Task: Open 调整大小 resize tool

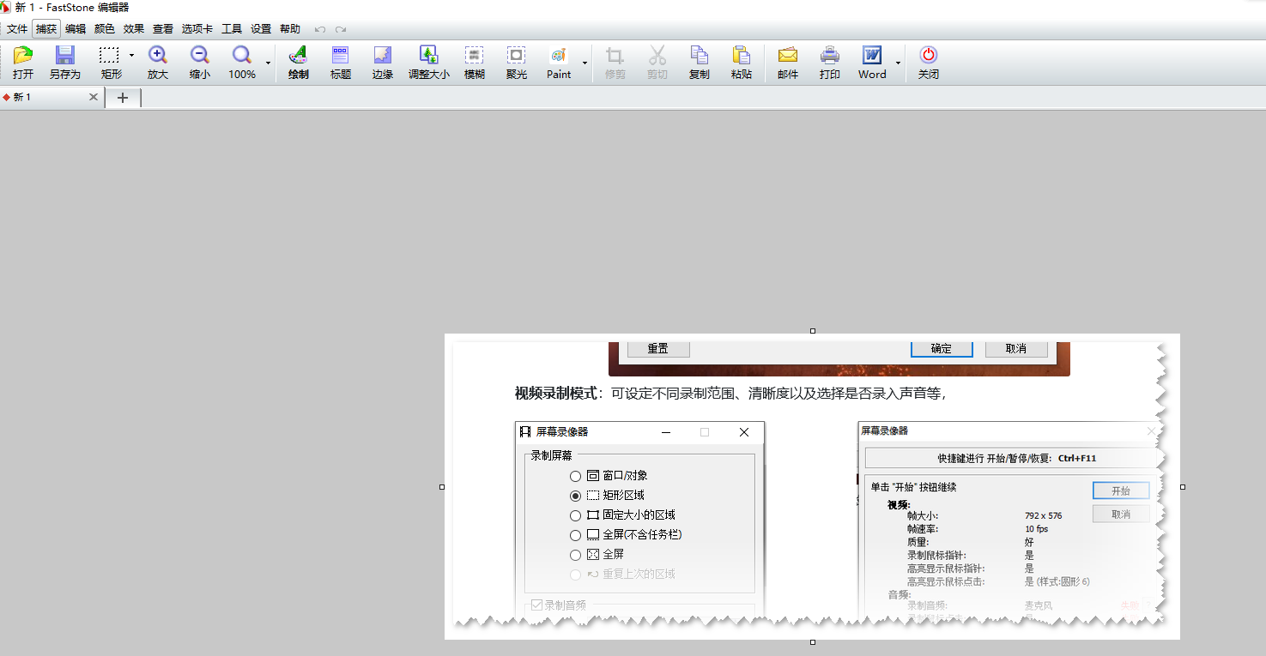Action: 428,63
